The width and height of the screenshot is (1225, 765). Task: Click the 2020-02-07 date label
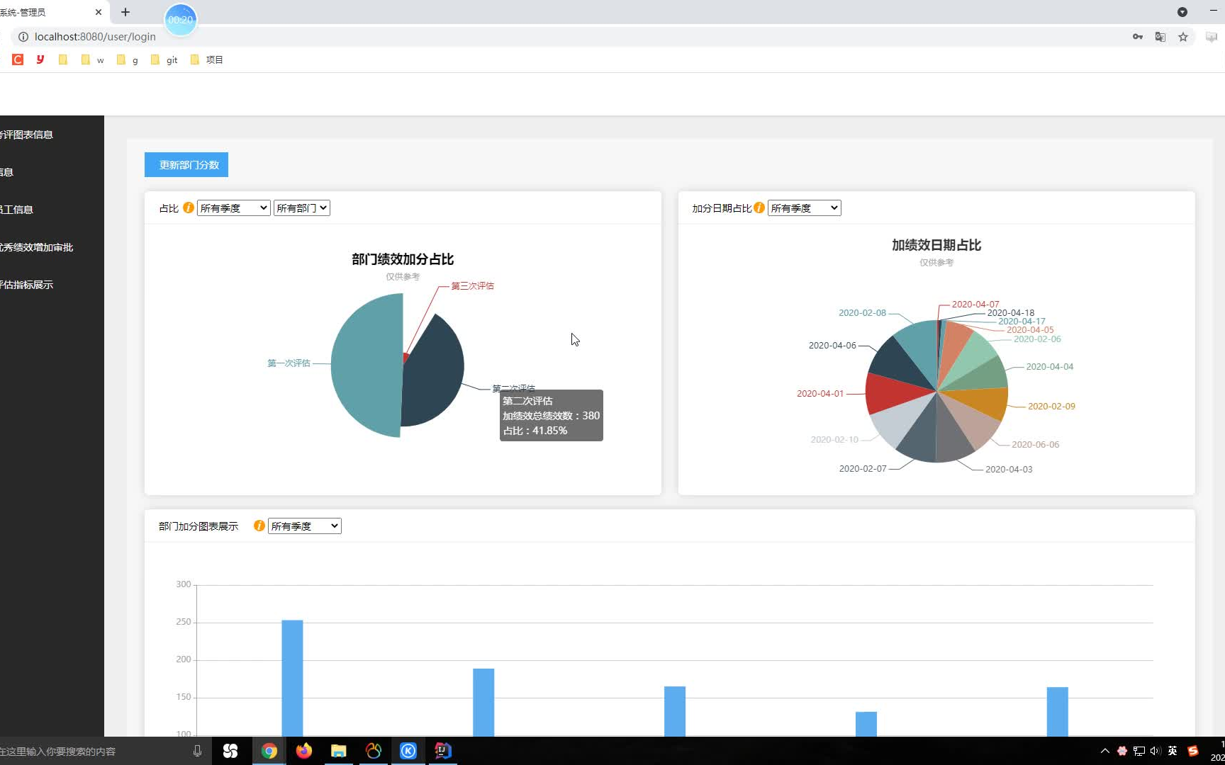(863, 469)
